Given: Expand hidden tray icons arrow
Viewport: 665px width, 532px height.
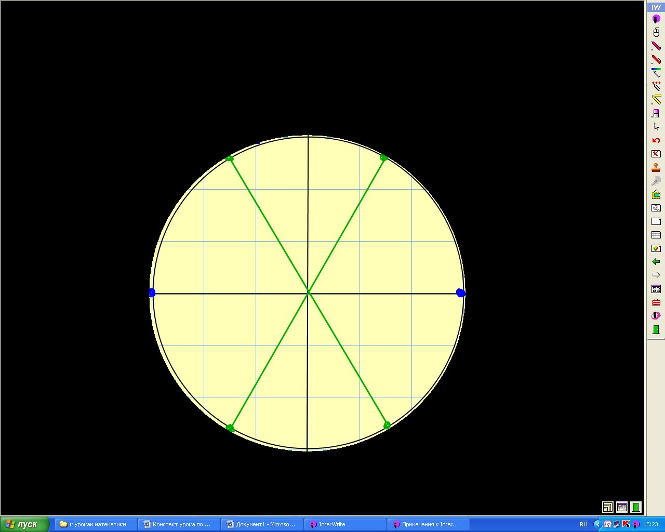Looking at the screenshot, I should [598, 524].
